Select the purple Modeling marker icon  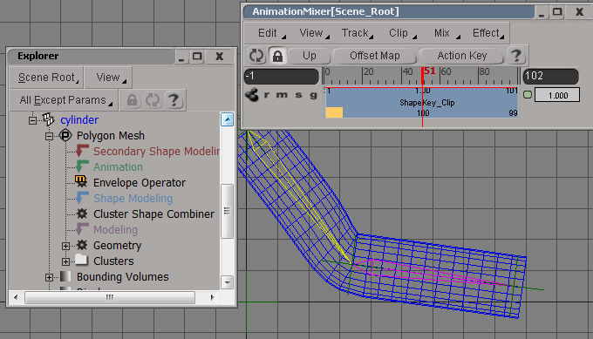pyautogui.click(x=82, y=229)
